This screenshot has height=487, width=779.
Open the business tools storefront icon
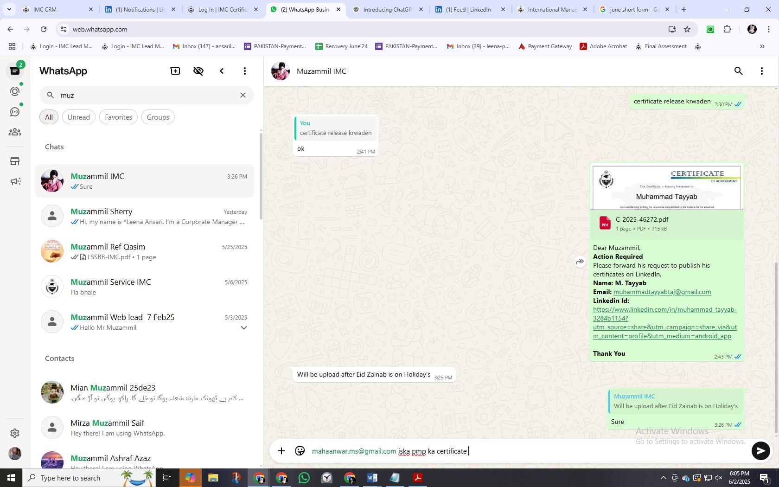tap(15, 161)
